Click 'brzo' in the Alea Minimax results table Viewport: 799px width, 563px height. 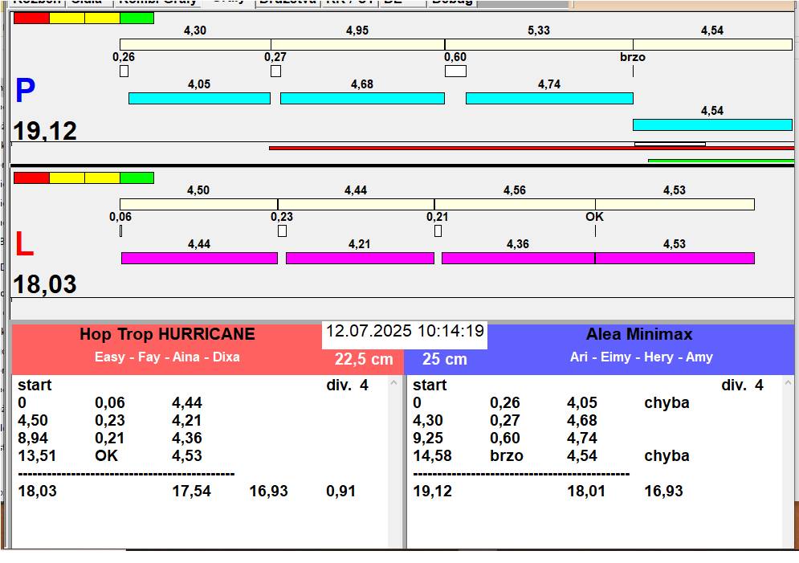(507, 456)
